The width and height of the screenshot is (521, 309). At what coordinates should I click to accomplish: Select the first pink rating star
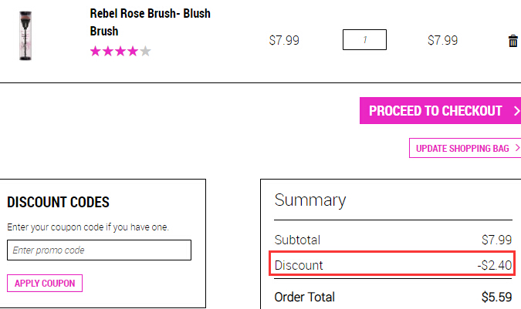click(96, 52)
